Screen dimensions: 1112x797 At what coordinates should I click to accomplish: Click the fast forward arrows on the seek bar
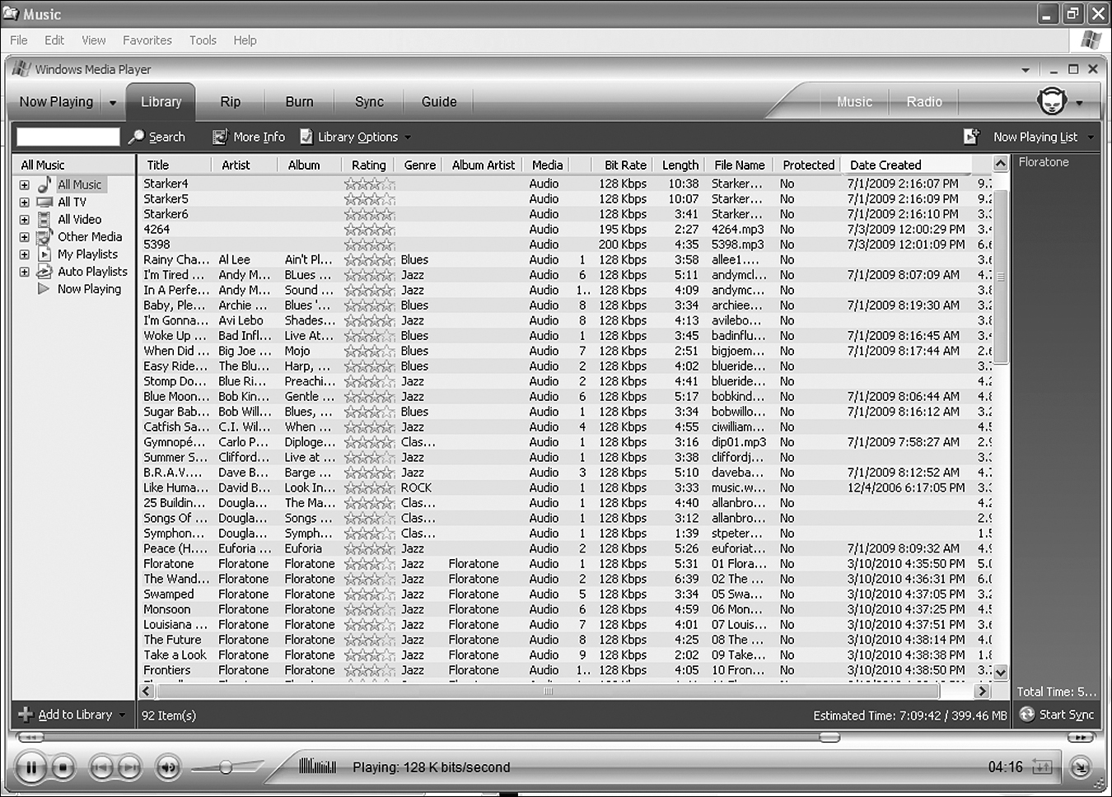click(x=1081, y=738)
